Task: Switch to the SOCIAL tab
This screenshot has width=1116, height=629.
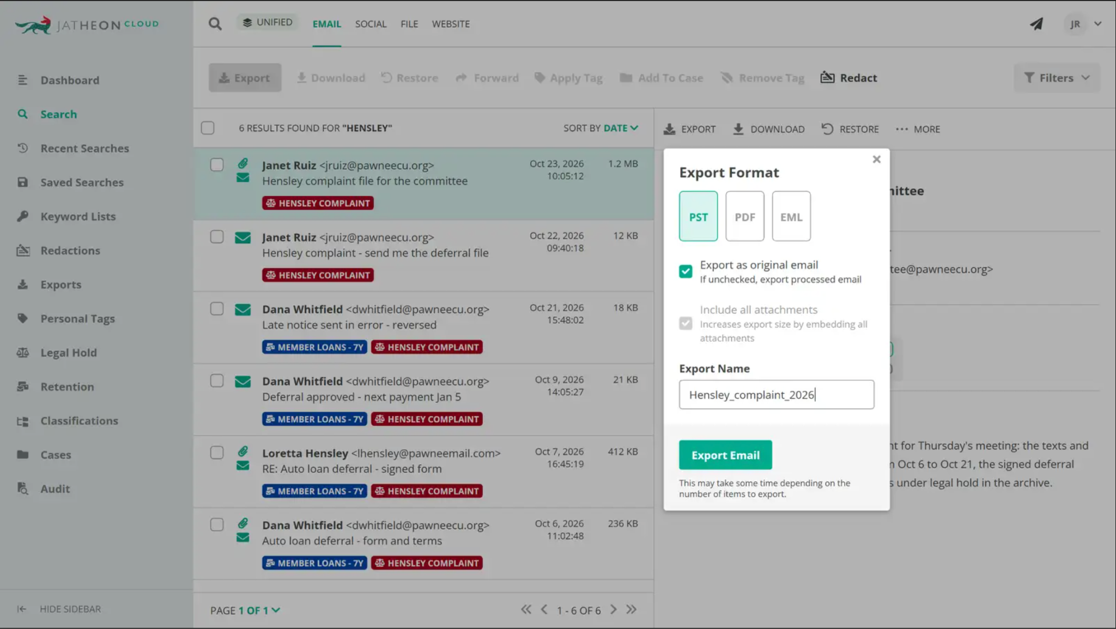Action: tap(371, 24)
